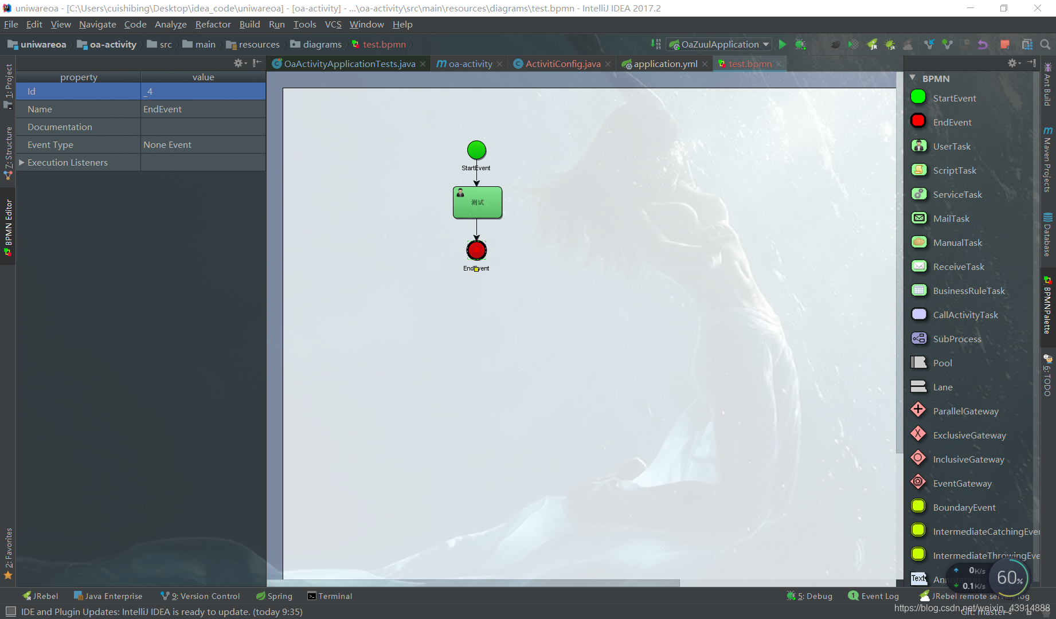The width and height of the screenshot is (1056, 619).
Task: Run OaZuulApplication with the green play icon
Action: 783,44
